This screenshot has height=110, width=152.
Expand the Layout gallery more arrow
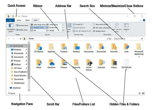pyautogui.click(x=63, y=31)
